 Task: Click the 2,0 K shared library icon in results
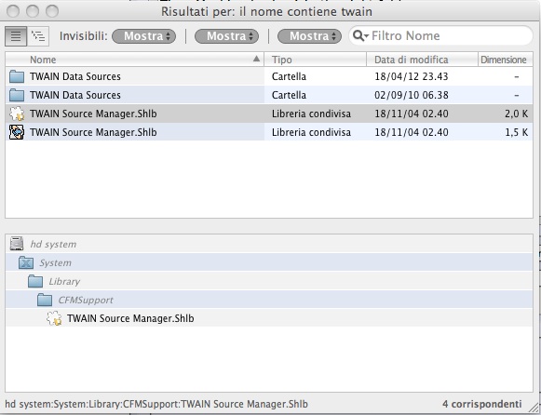tap(17, 114)
